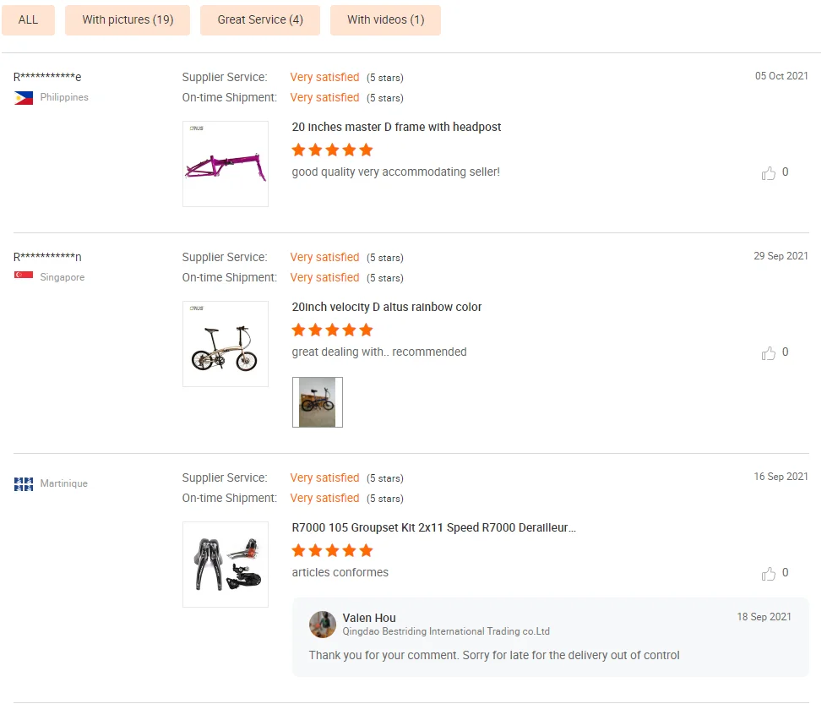Open "20 inches master D frame with headpost" link
The height and width of the screenshot is (704, 827).
point(396,127)
